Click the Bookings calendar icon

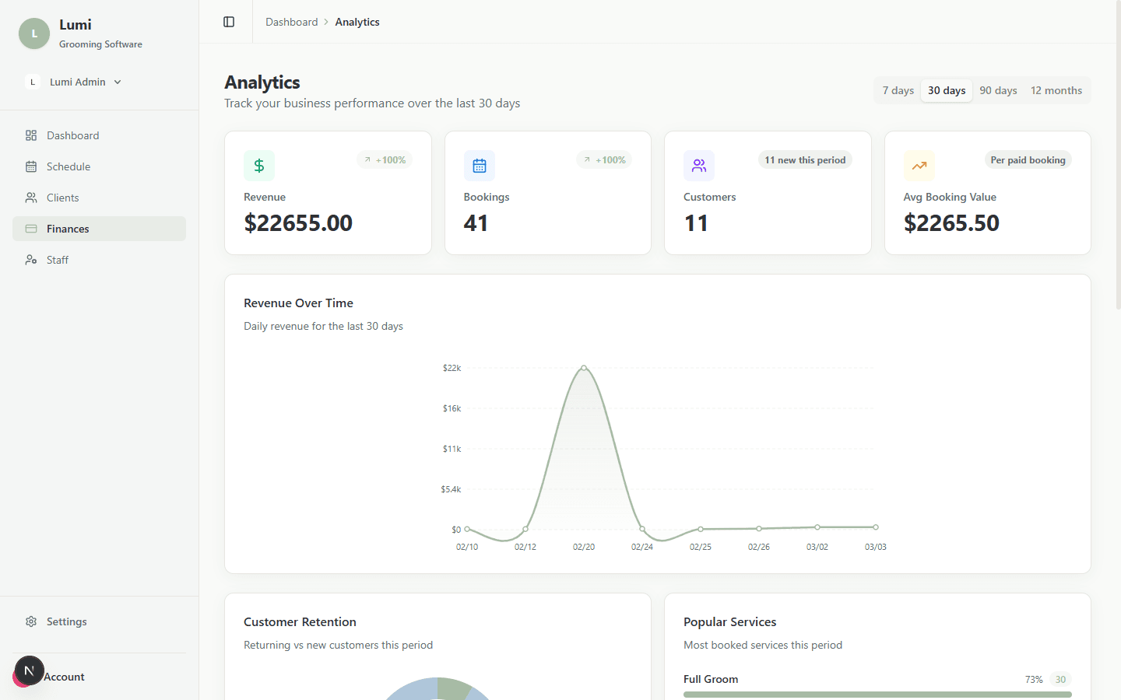point(479,166)
